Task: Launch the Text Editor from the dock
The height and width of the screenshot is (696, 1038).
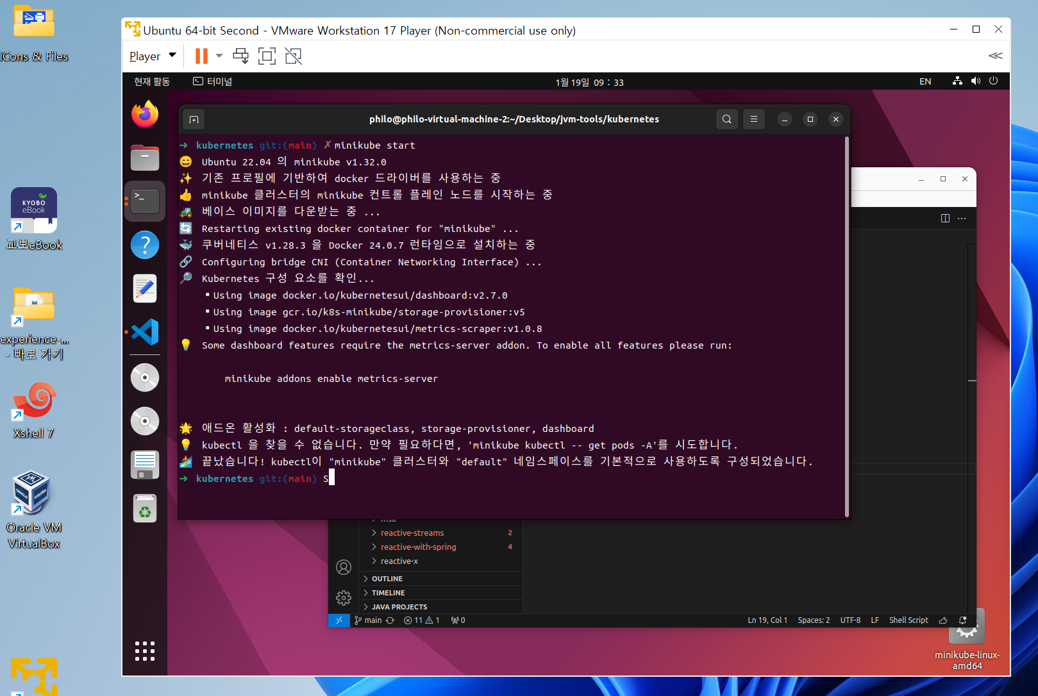Action: point(145,288)
